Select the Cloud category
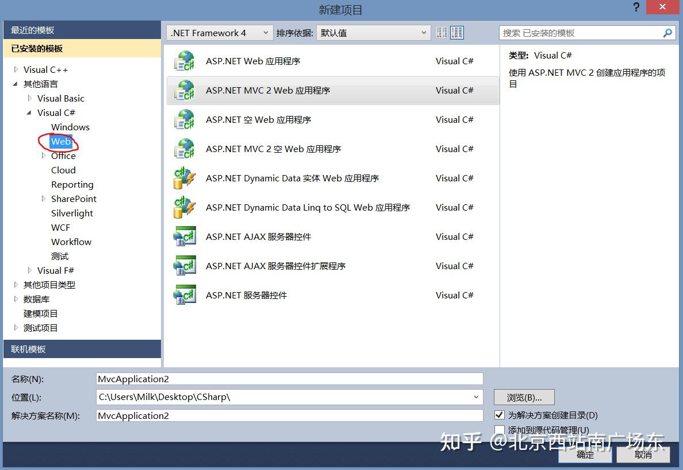This screenshot has height=470, width=683. [63, 170]
